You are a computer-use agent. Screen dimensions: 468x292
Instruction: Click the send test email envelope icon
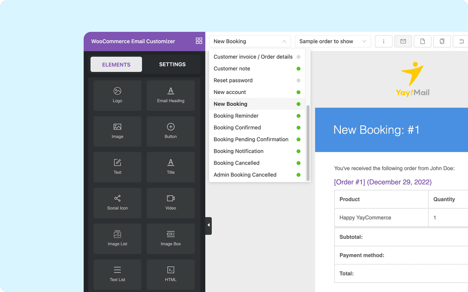403,41
